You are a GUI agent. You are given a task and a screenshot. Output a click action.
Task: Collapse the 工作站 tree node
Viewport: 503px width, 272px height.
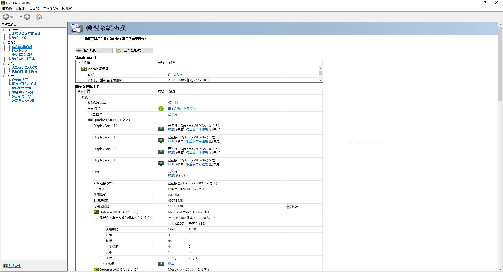point(5,43)
